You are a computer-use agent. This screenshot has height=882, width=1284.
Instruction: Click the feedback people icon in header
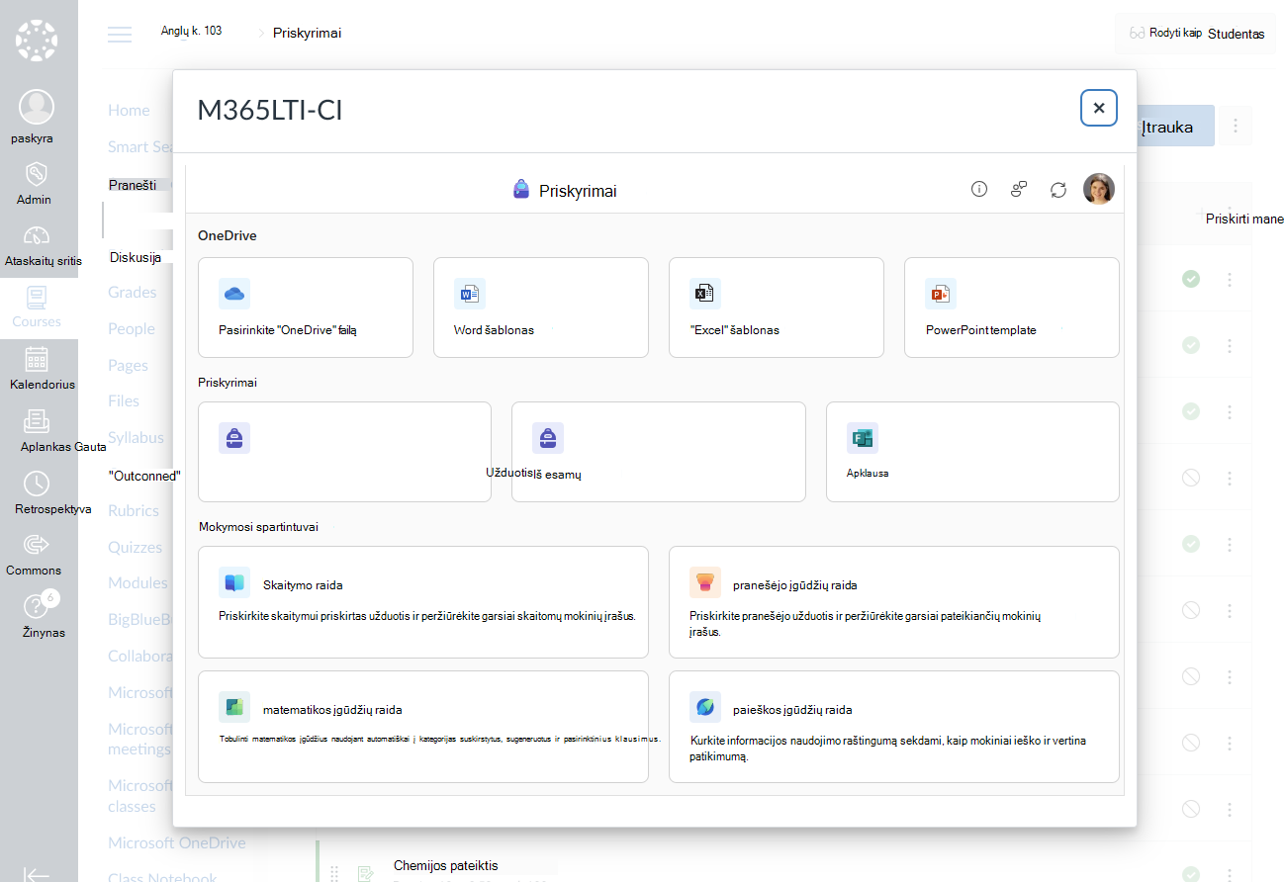click(x=1019, y=189)
